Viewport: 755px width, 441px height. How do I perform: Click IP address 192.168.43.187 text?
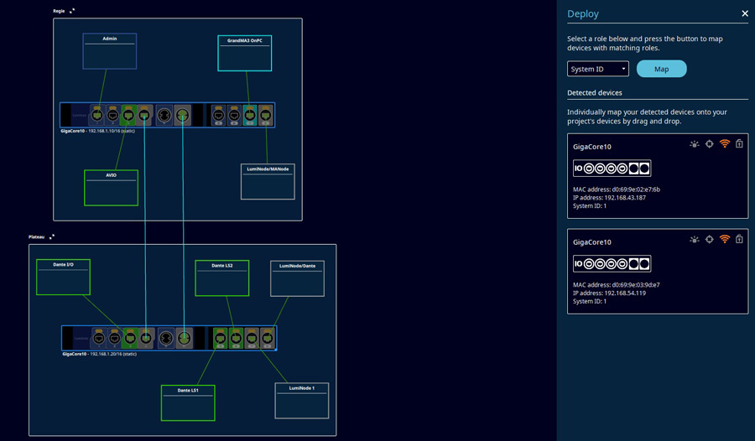coord(609,197)
